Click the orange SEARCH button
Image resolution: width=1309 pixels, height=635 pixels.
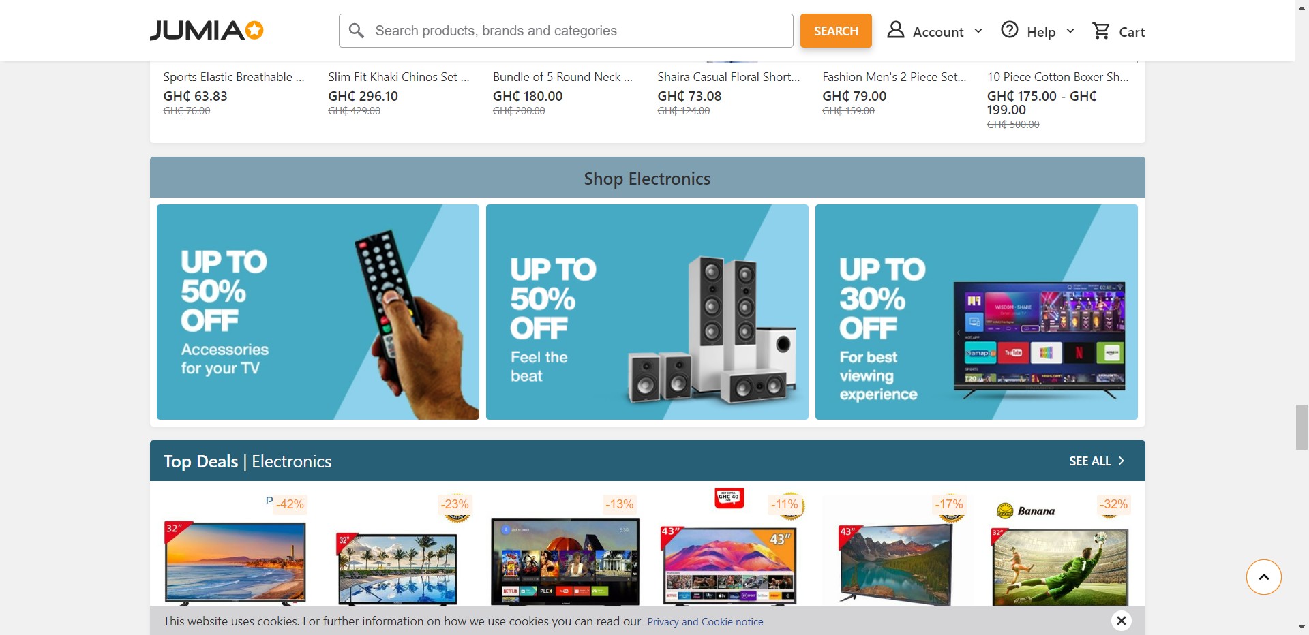click(x=836, y=31)
